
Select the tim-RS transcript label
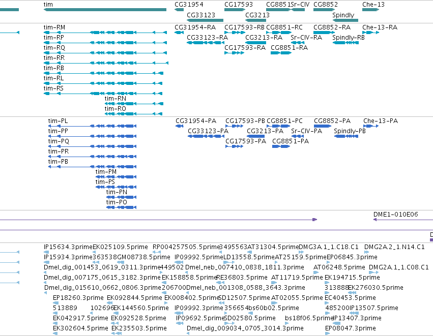[x=53, y=88]
